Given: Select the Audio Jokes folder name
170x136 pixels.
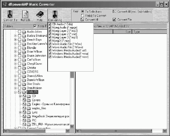Looking at the screenshot, I should click(34, 32).
